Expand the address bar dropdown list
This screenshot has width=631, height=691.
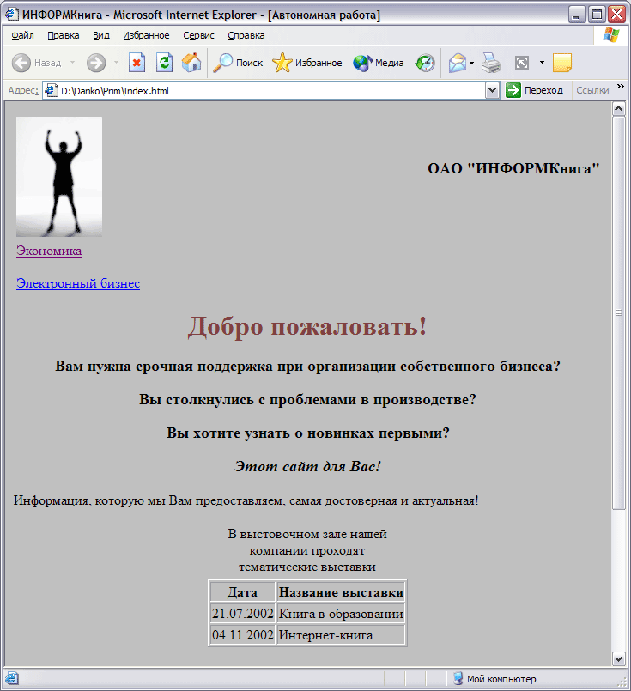point(492,90)
